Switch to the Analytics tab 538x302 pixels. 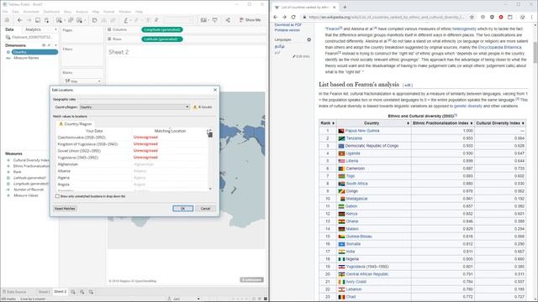pos(34,29)
